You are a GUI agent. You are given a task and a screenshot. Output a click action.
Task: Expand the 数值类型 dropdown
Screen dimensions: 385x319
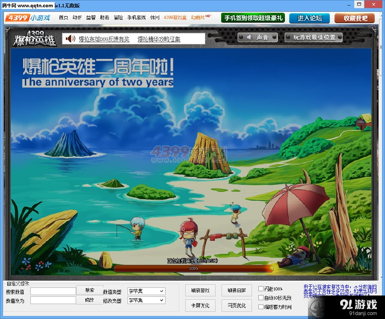(146, 291)
